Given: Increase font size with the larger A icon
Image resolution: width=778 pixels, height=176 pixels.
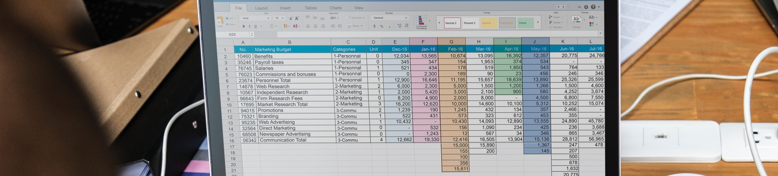Looking at the screenshot, I should tap(297, 18).
